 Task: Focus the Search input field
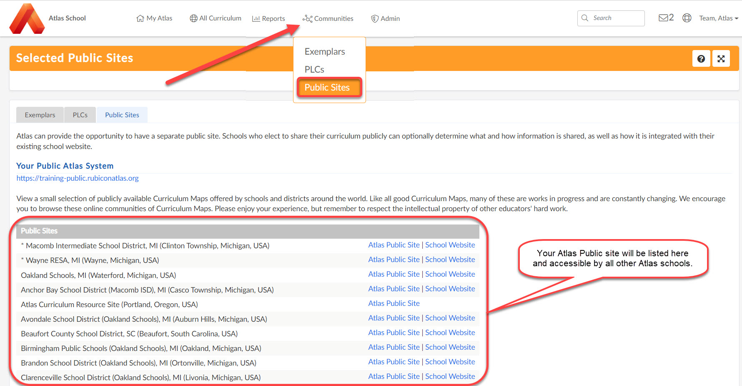tap(611, 18)
